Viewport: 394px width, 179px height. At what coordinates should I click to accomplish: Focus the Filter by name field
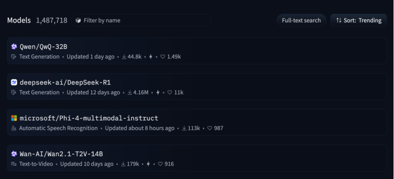click(141, 21)
